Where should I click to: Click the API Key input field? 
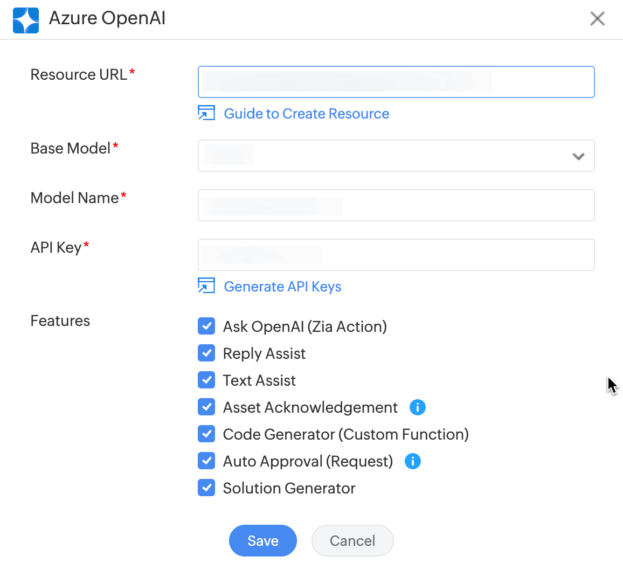tap(396, 254)
